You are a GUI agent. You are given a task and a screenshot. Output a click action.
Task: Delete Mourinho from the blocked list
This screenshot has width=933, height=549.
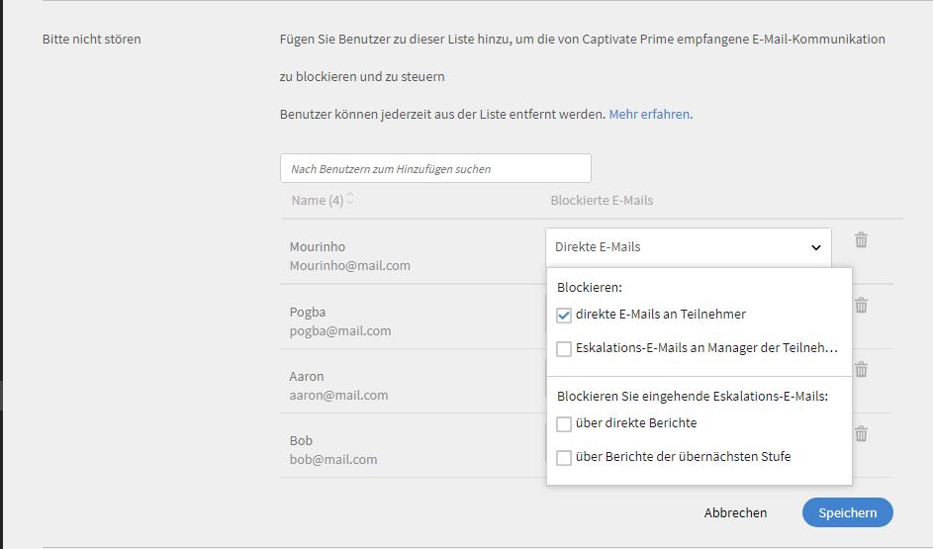[861, 240]
